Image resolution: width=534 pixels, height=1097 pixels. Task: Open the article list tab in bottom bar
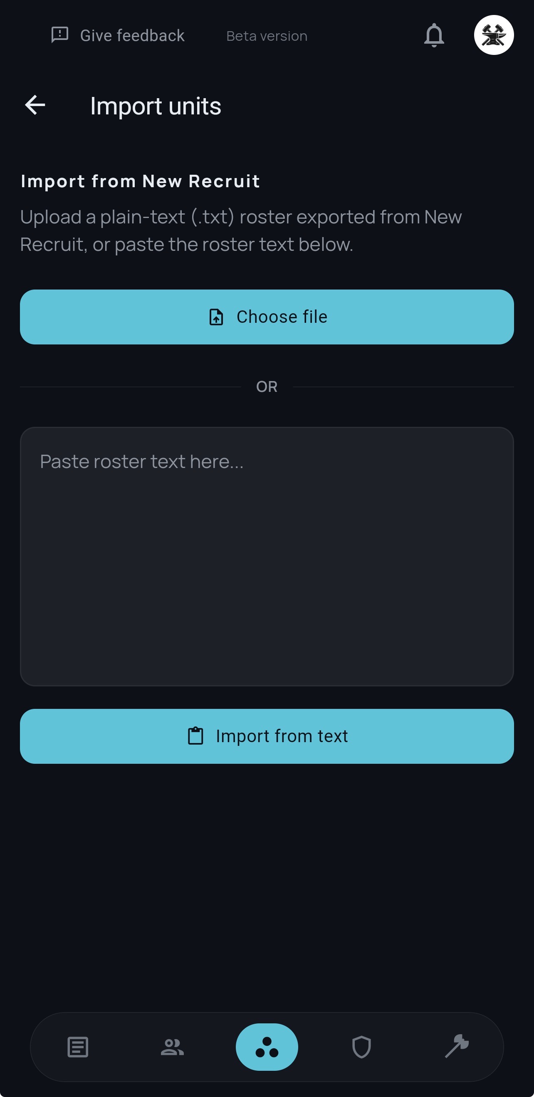click(78, 1047)
